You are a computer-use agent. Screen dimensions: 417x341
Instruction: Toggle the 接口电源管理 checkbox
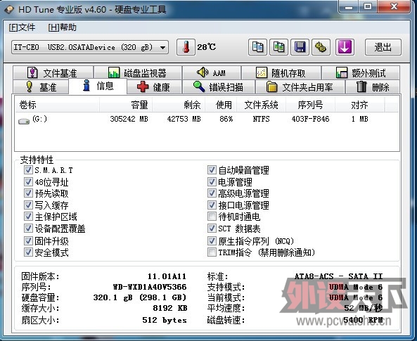coord(212,205)
